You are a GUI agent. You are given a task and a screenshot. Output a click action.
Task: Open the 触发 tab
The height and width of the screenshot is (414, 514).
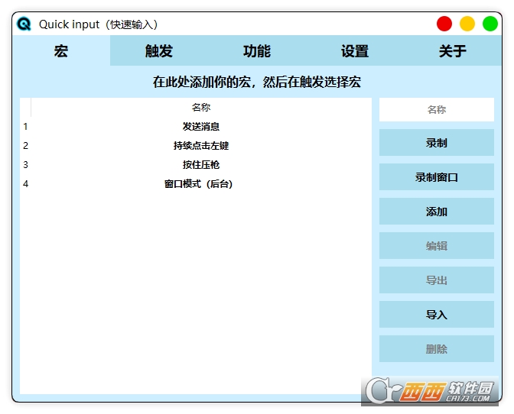pos(159,50)
